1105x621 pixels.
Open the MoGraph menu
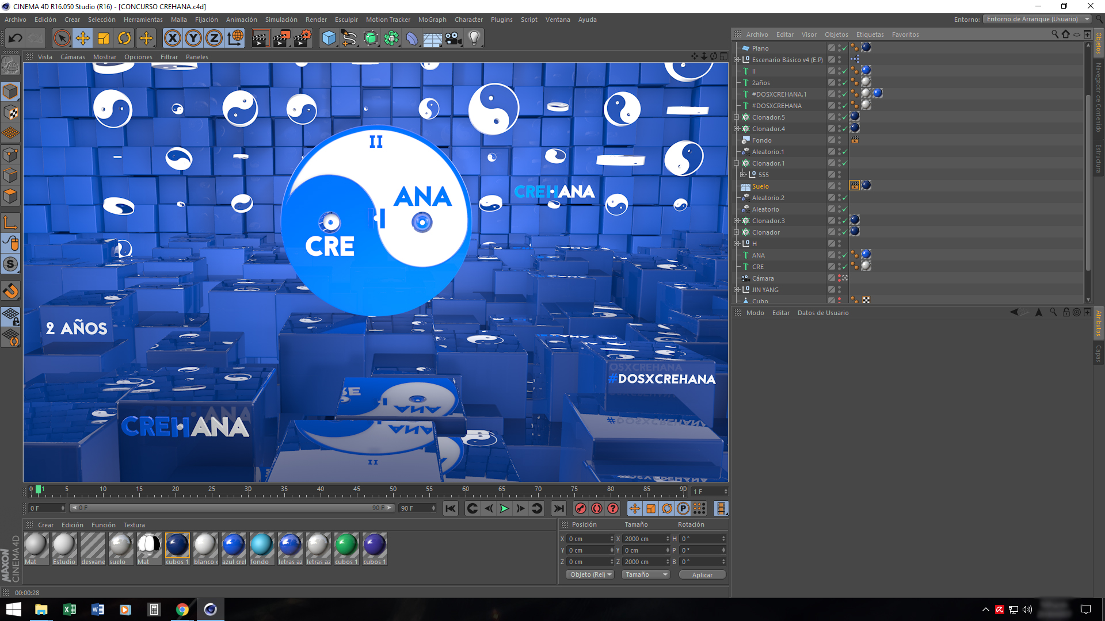[x=432, y=20]
